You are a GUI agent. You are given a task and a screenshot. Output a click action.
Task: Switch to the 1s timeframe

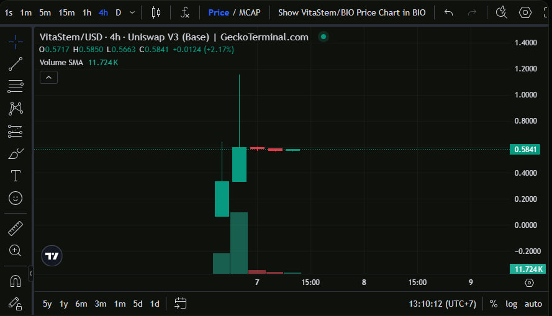pyautogui.click(x=9, y=12)
